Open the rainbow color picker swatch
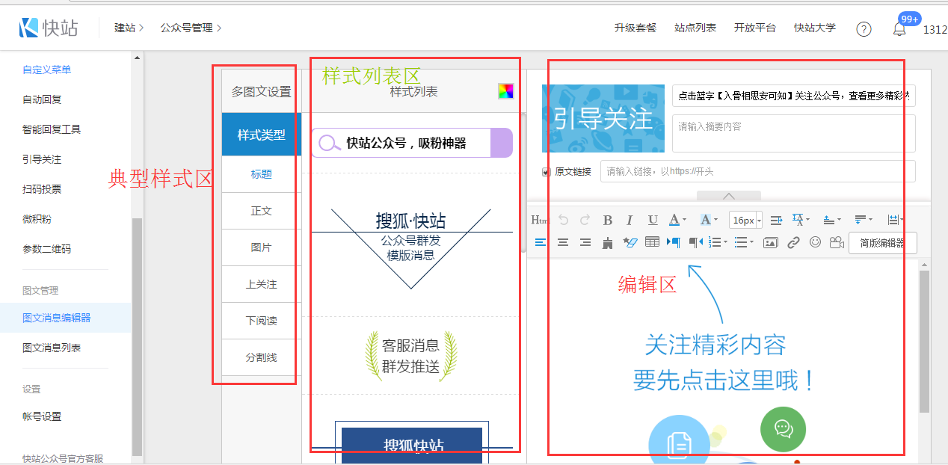The height and width of the screenshot is (465, 948). click(x=506, y=91)
